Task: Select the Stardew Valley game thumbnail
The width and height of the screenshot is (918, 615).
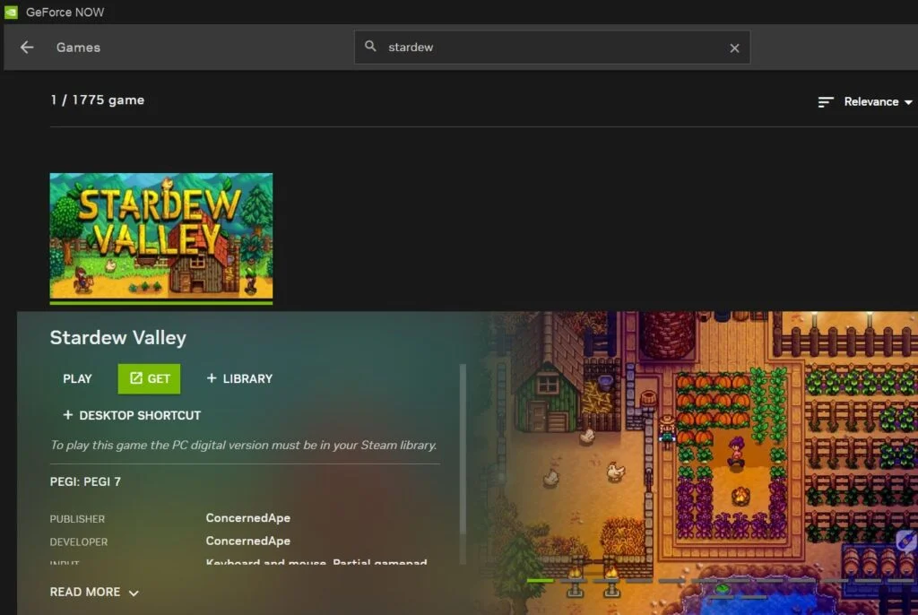Action: [161, 236]
